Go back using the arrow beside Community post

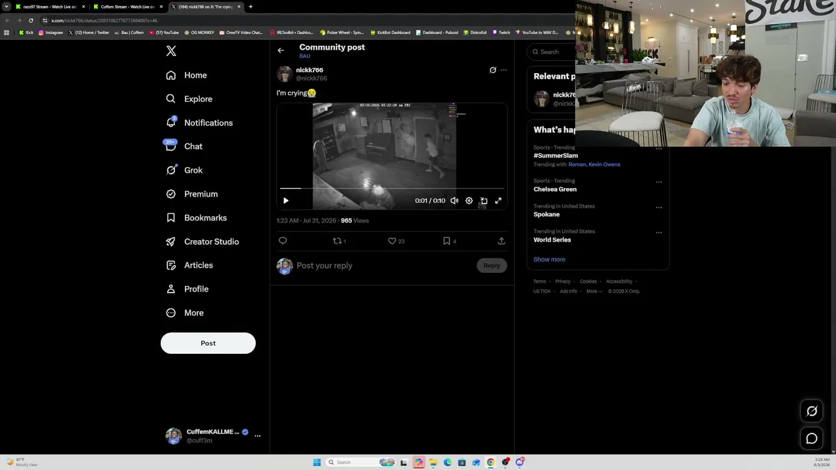281,50
